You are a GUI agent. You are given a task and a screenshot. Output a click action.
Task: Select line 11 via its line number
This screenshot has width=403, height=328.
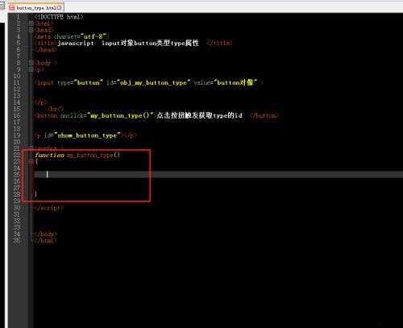pyautogui.click(x=17, y=82)
